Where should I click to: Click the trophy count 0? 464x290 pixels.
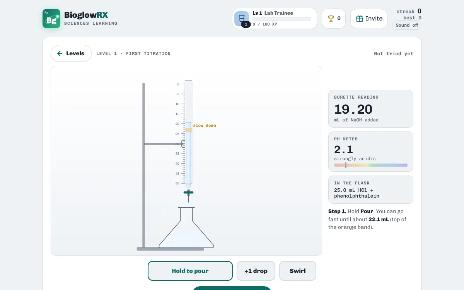click(x=339, y=19)
